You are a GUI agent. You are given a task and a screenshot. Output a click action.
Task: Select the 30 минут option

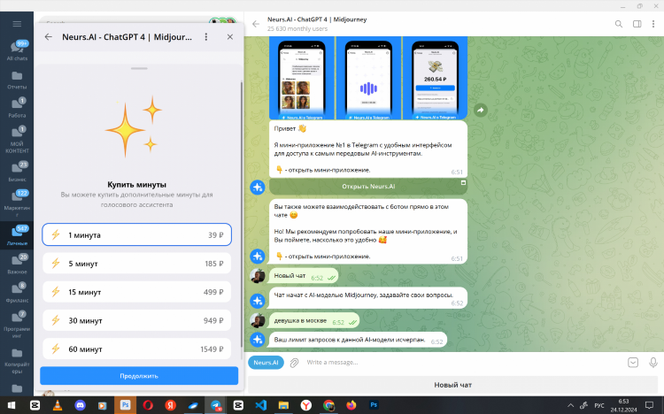136,320
